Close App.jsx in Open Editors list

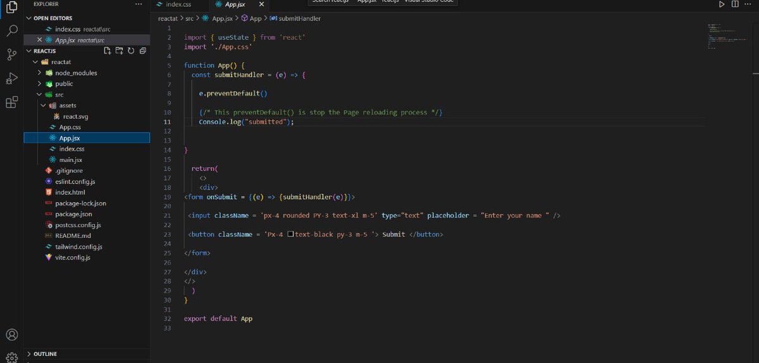pyautogui.click(x=40, y=40)
